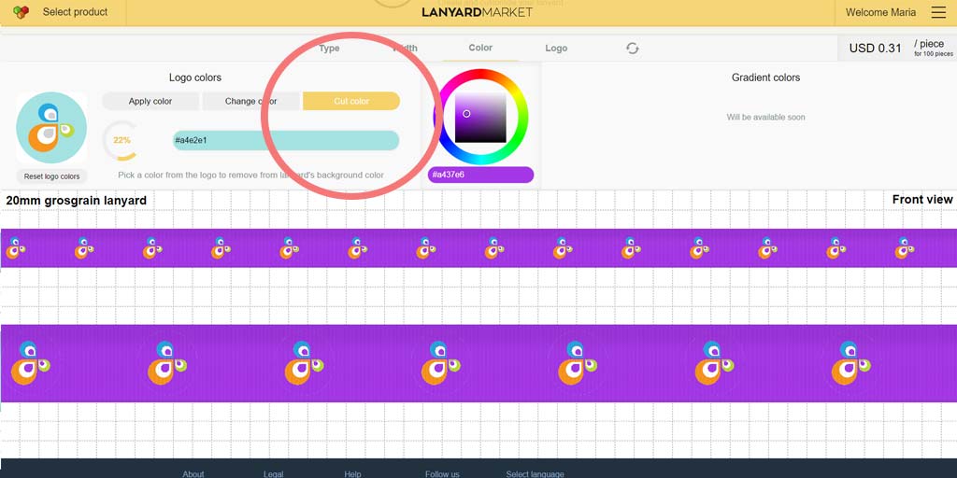The width and height of the screenshot is (957, 478).
Task: Select the circular logo preview thumbnail
Action: point(51,128)
